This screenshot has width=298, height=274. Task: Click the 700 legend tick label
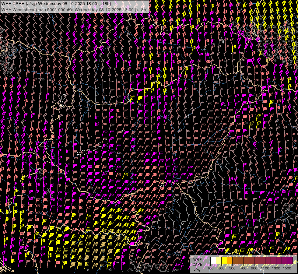pos(243,268)
